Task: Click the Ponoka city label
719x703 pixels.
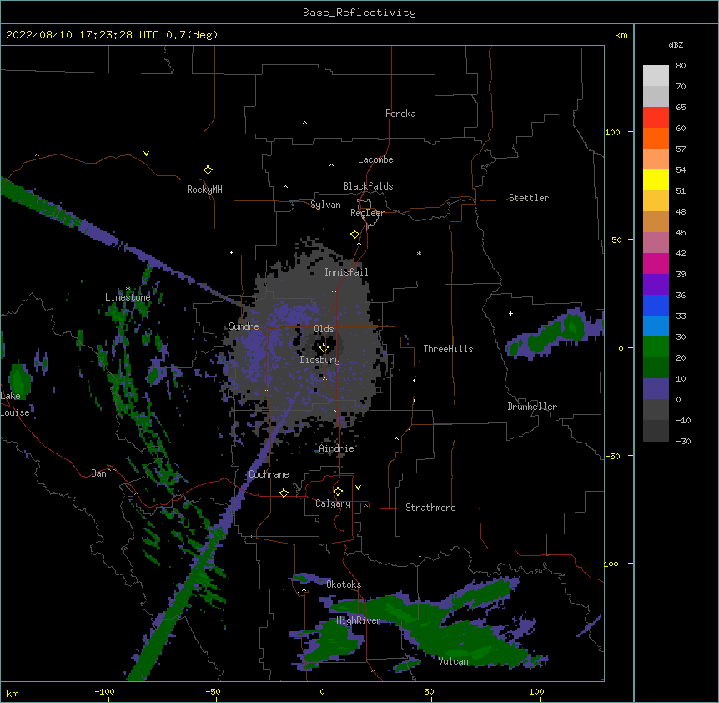Action: click(x=400, y=114)
